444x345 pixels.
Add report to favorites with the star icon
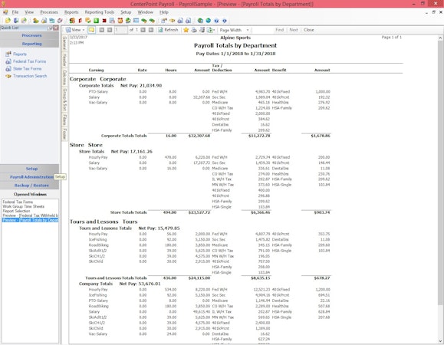pyautogui.click(x=186, y=30)
